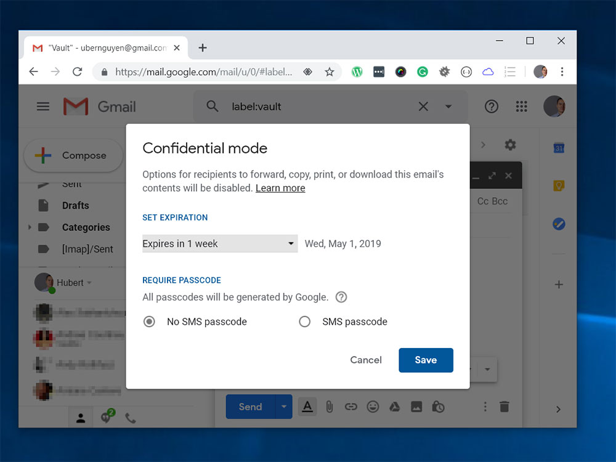Image resolution: width=616 pixels, height=462 pixels.
Task: Open the Expires in 1 week dropdown
Action: pyautogui.click(x=219, y=243)
